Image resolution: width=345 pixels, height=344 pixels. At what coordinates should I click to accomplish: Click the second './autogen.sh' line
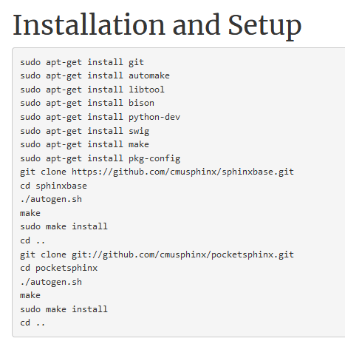tap(51, 282)
